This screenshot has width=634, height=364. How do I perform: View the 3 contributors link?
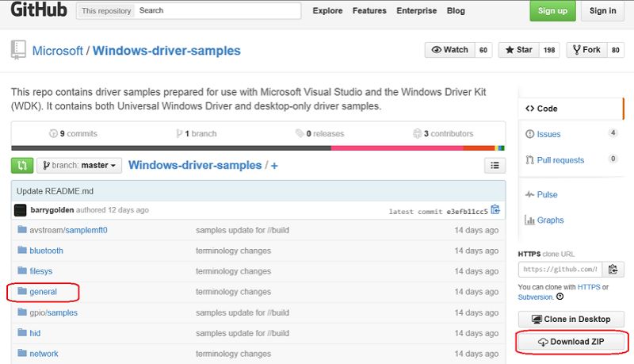point(443,133)
